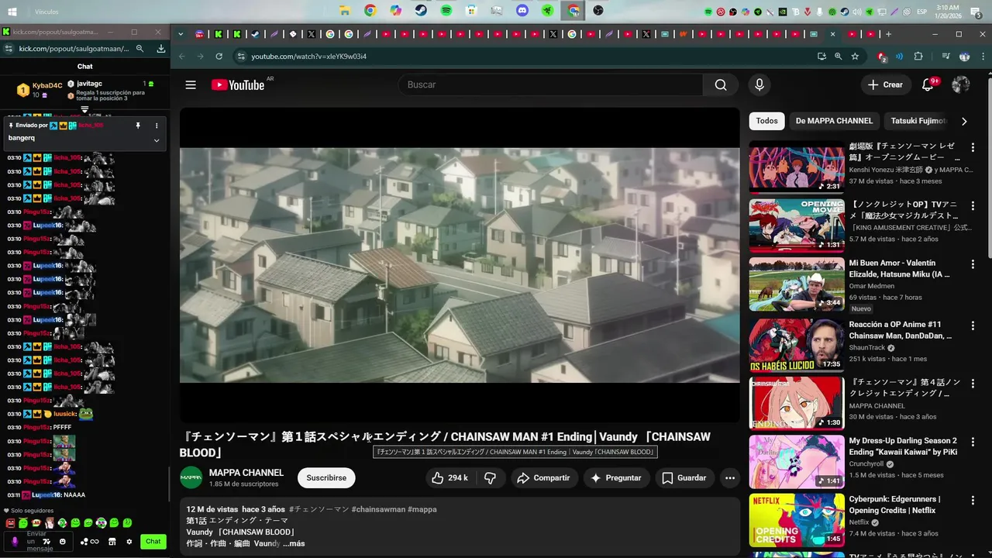Open more actions three-dot menu under video

point(730,477)
